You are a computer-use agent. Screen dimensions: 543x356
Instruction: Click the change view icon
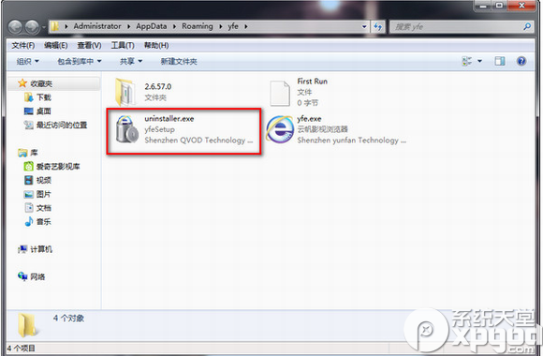pos(467,61)
